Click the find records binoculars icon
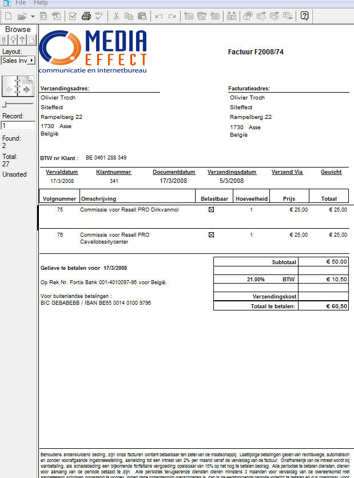The image size is (354, 478). pyautogui.click(x=248, y=16)
